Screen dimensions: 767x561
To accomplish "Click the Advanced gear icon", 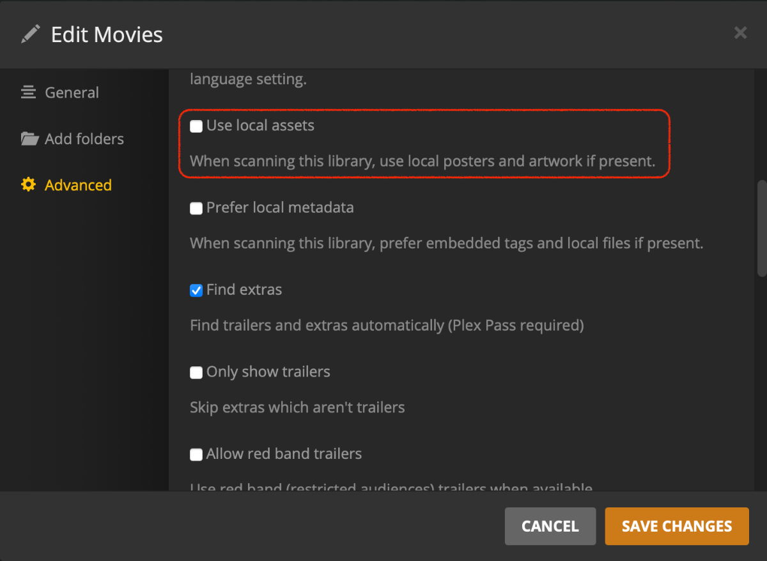I will (28, 185).
